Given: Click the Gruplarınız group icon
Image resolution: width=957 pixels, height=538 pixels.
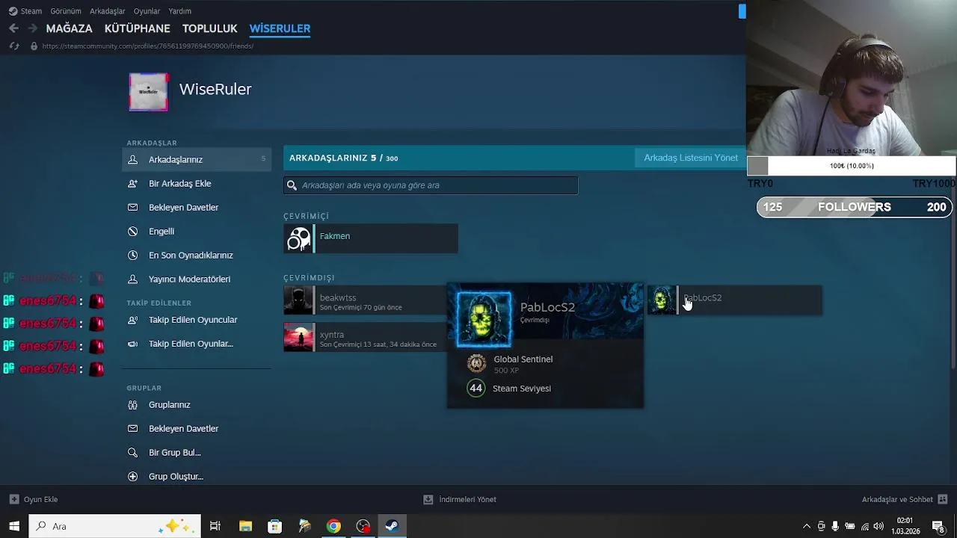Looking at the screenshot, I should tap(132, 404).
